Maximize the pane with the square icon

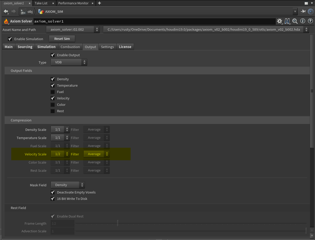coord(306,3)
